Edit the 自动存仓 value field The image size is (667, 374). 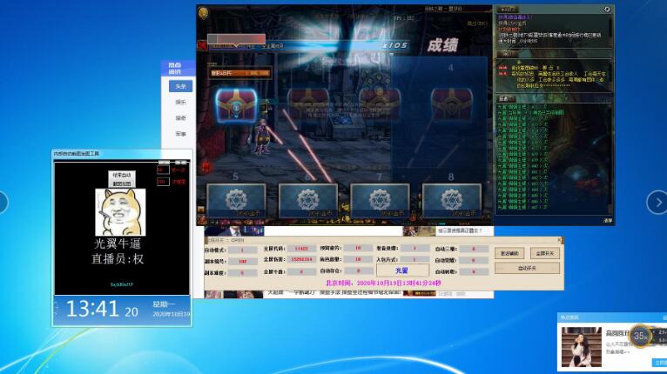pos(358,270)
